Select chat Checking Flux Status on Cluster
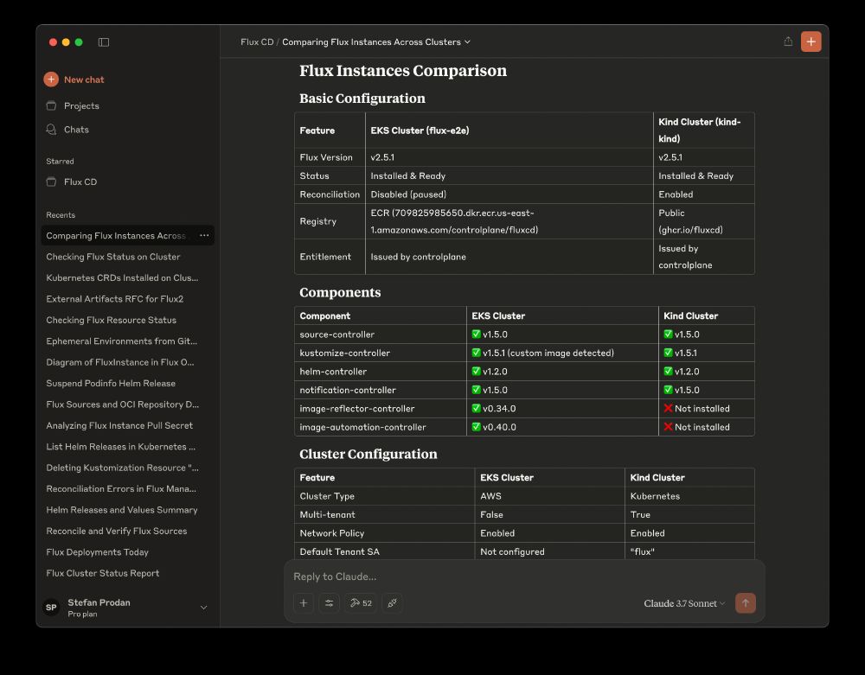The image size is (865, 675). [113, 257]
